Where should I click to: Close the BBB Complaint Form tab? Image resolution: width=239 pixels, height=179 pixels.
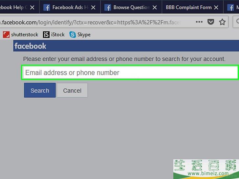(x=216, y=7)
